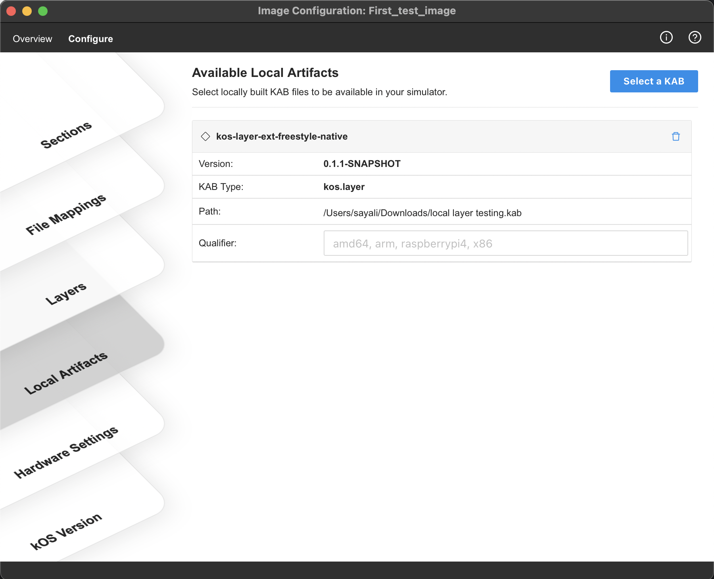The image size is (714, 579).
Task: Maximize the window with green button
Action: (x=43, y=11)
